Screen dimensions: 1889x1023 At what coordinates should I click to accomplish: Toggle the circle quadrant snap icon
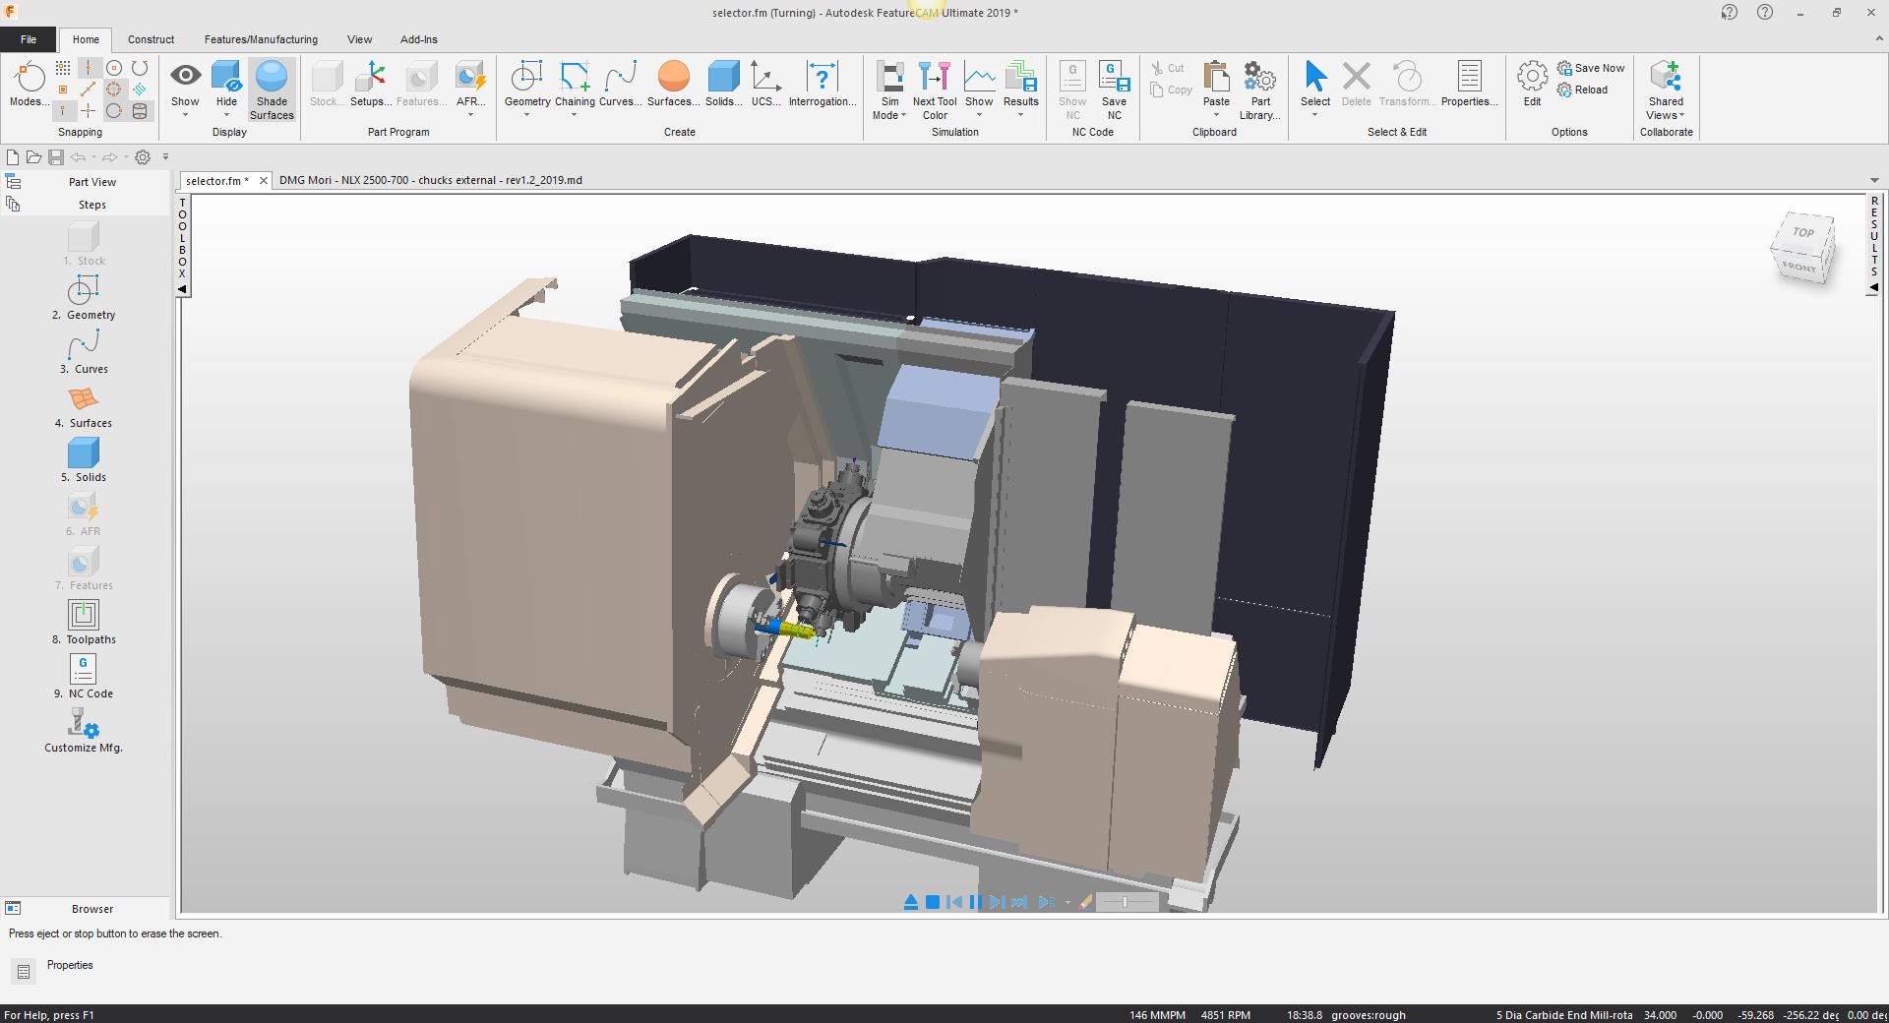(x=114, y=90)
